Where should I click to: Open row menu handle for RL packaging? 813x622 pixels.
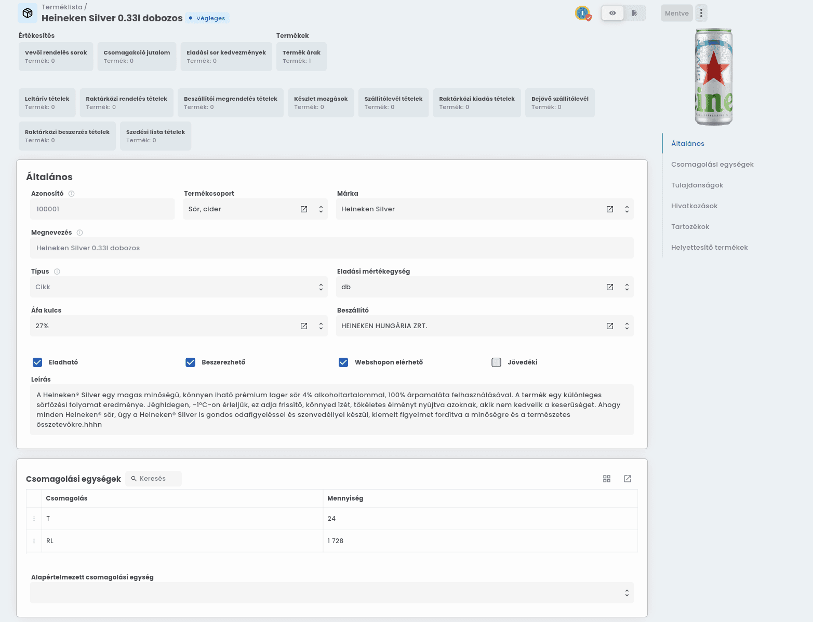34,541
